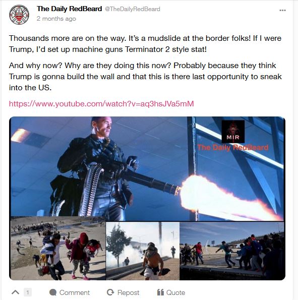Open the youtube.com/watch link
Image resolution: width=298 pixels, height=300 pixels.
coord(101,104)
